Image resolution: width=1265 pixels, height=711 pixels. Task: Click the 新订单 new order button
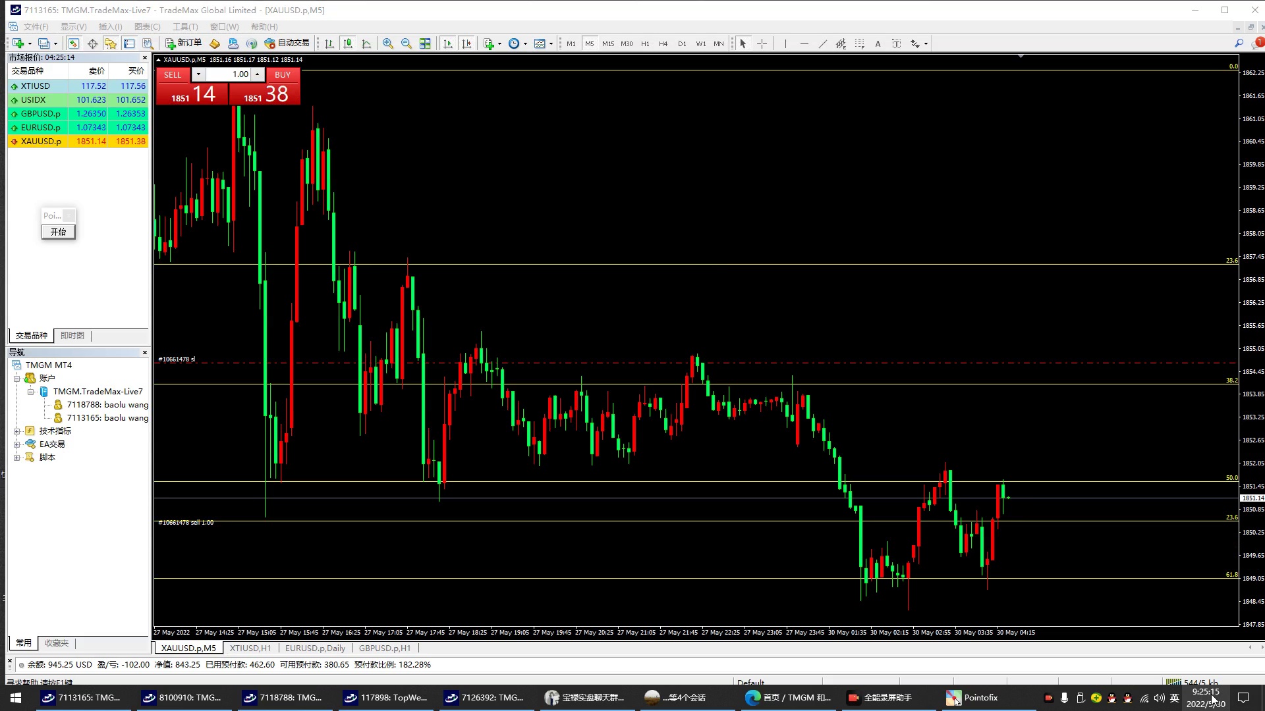tap(184, 43)
